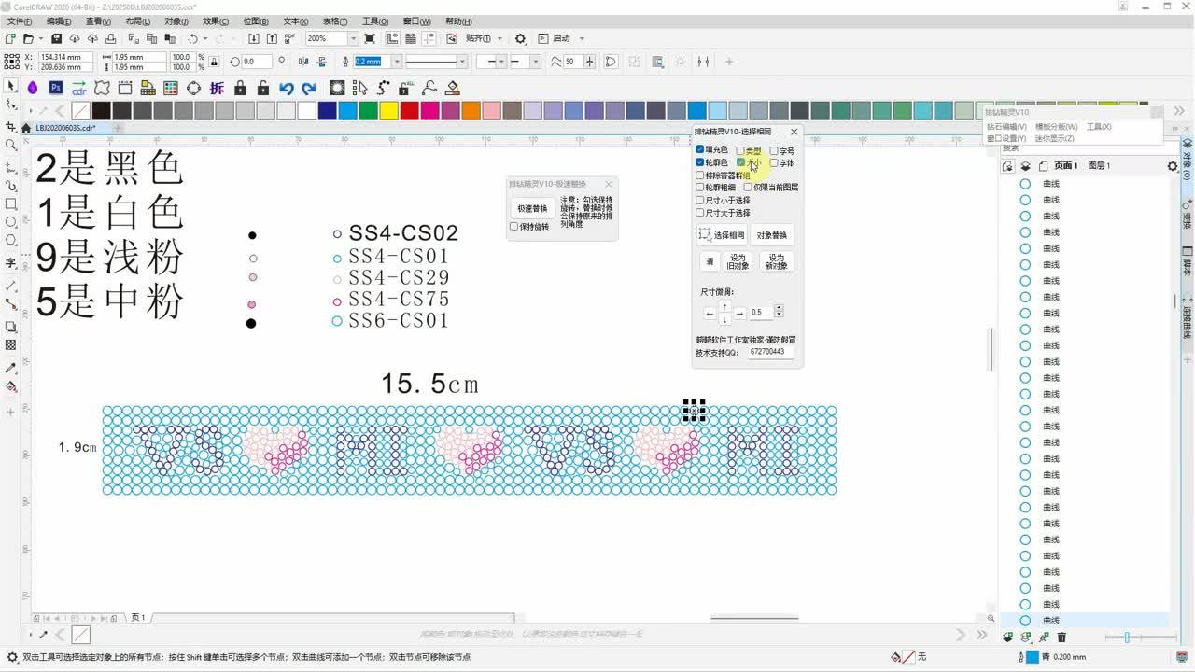Enable the 保持旋转 checkbox
Image resolution: width=1195 pixels, height=672 pixels.
(514, 227)
